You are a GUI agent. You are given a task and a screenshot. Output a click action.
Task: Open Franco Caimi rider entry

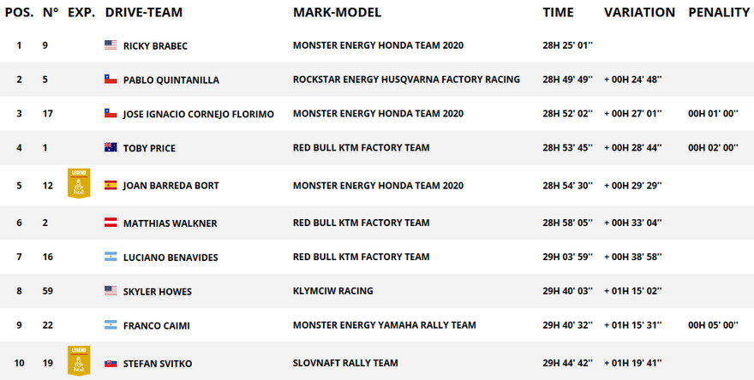(156, 326)
